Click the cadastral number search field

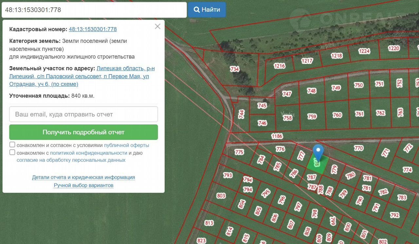pos(94,10)
